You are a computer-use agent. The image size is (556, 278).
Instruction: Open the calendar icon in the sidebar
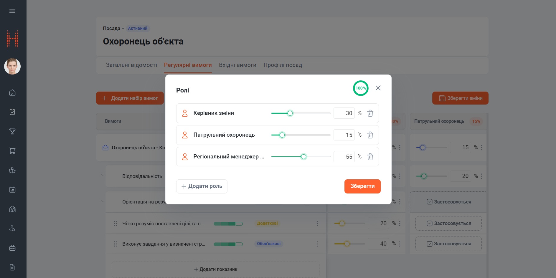tap(12, 190)
